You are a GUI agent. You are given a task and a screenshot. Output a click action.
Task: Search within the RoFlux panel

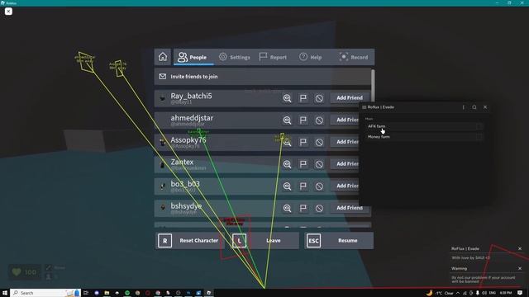click(474, 107)
